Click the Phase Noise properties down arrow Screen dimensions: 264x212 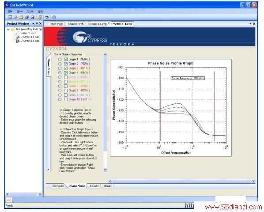click(x=105, y=170)
